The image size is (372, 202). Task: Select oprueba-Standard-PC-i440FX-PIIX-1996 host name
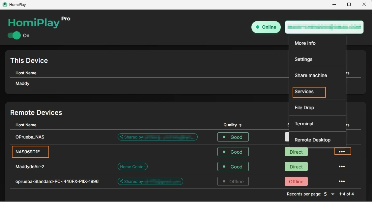pos(57,181)
